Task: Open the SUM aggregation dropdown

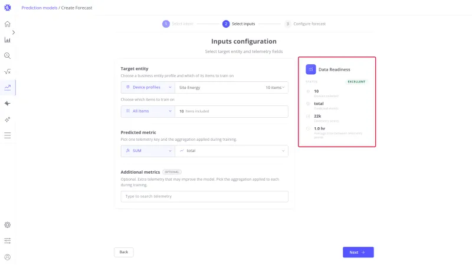Action: tap(148, 151)
